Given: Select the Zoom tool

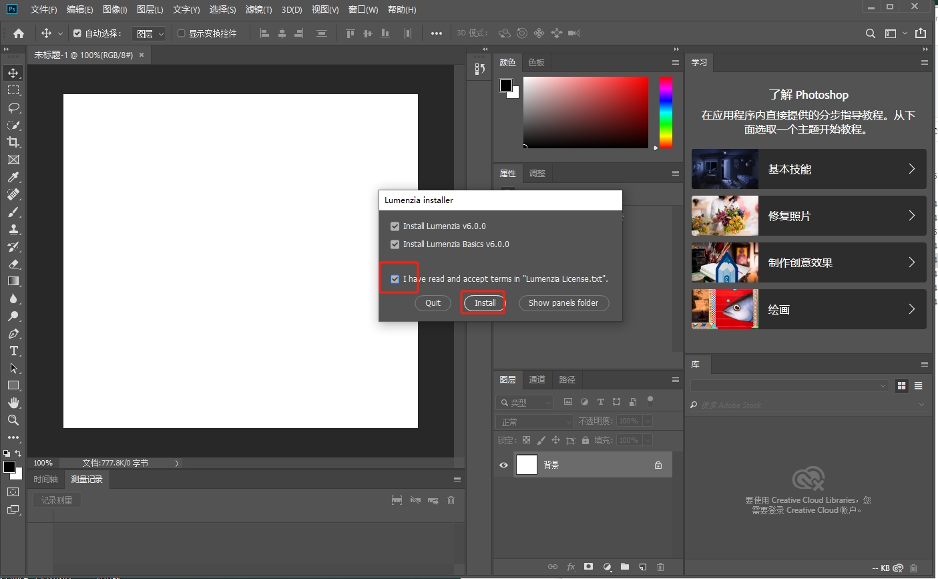Looking at the screenshot, I should [13, 420].
